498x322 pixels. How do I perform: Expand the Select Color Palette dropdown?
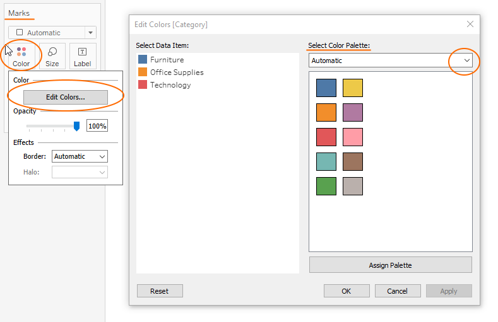[466, 60]
